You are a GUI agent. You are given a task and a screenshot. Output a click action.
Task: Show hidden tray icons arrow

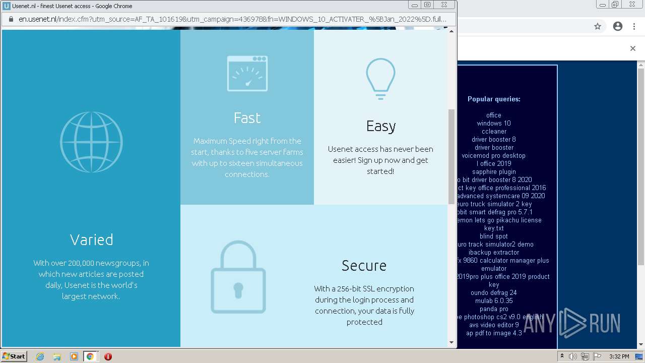(562, 356)
